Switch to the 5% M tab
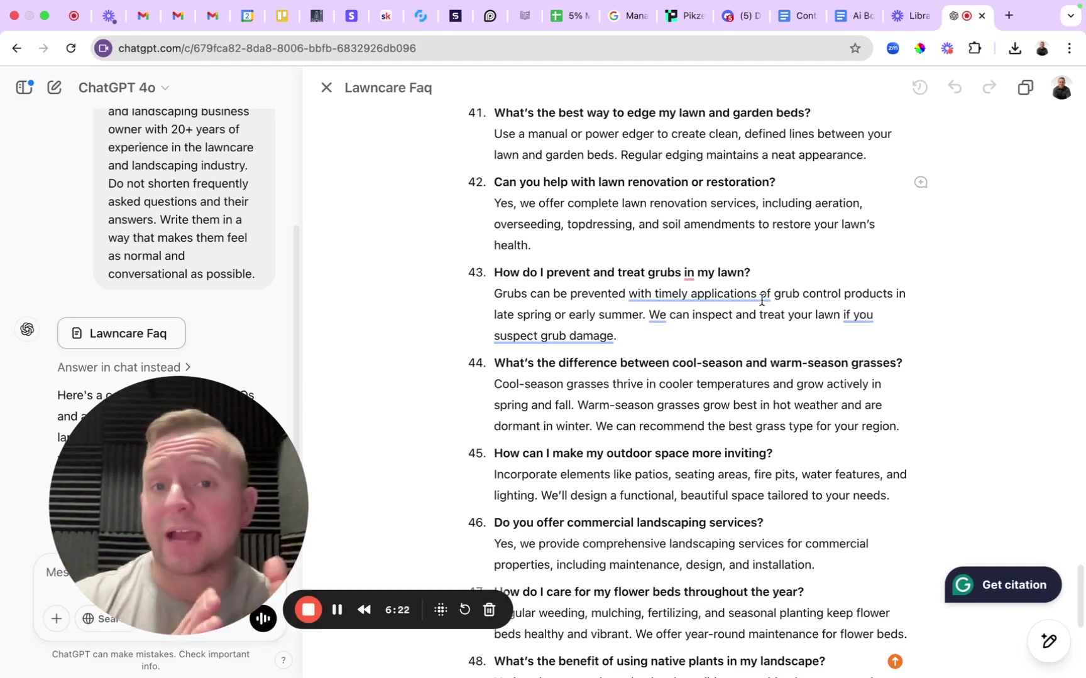This screenshot has height=678, width=1086. tap(569, 16)
